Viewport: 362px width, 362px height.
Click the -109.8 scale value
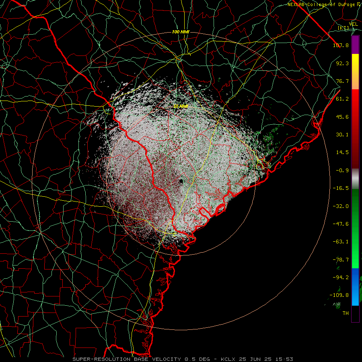(x=339, y=295)
